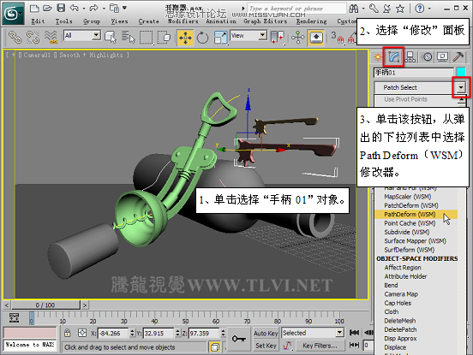Adjust the Y coordinate spinner
Screen dimensions: 473x355
tap(177, 334)
